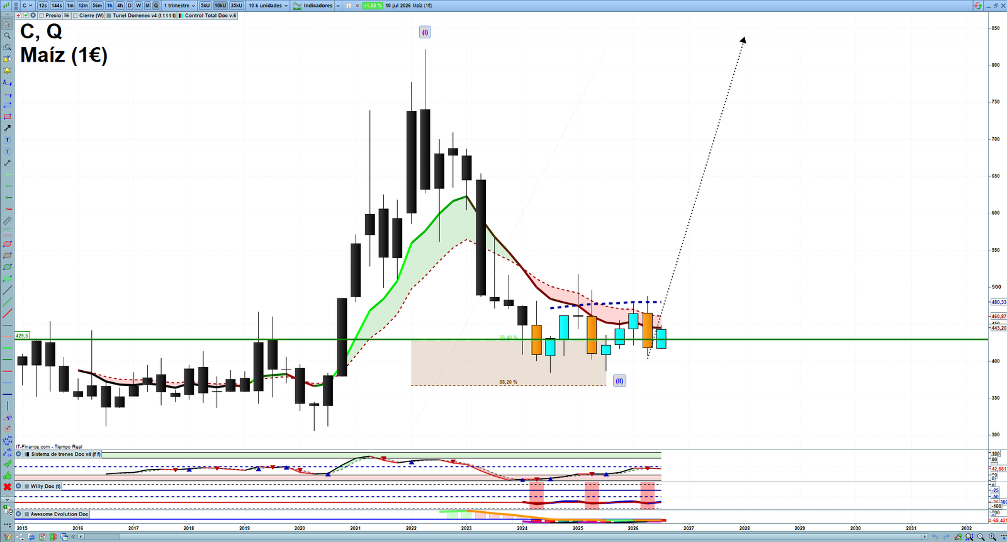Select the red horizontal line swatch in left toolbar
Screen dimensions: 1007x542
tap(7, 370)
